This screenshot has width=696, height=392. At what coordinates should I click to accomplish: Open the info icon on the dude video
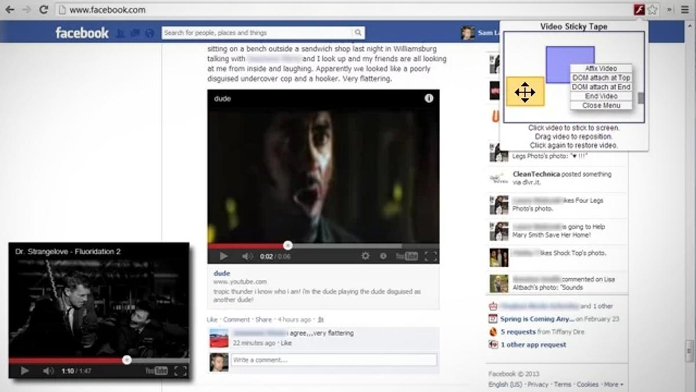(429, 99)
